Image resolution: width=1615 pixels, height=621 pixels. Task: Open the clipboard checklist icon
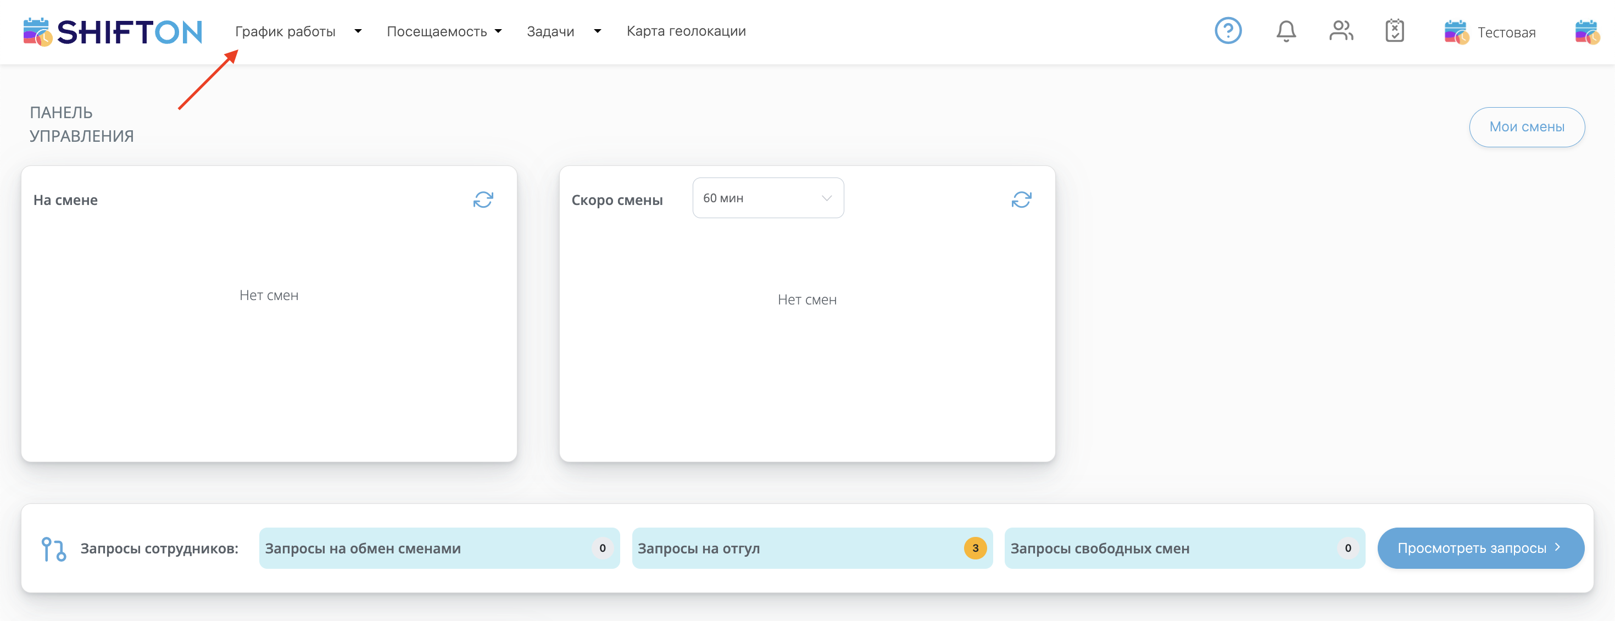click(x=1394, y=31)
